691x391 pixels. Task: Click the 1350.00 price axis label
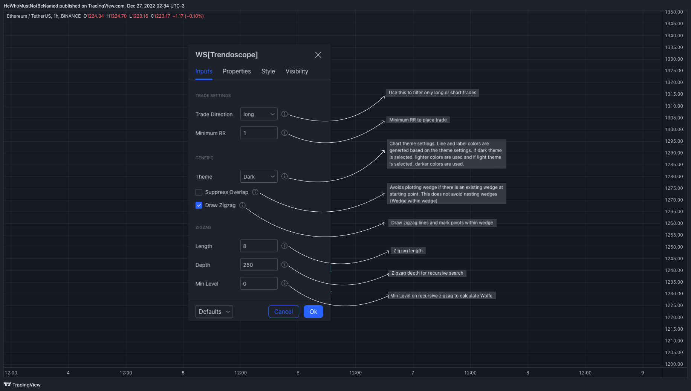[x=674, y=12]
